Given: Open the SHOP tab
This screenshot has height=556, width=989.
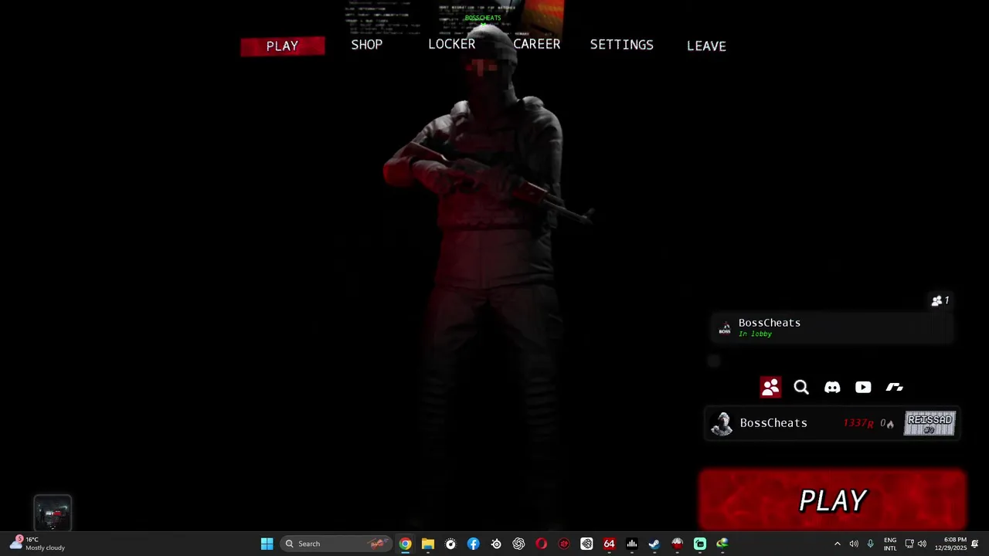Looking at the screenshot, I should click(x=367, y=45).
